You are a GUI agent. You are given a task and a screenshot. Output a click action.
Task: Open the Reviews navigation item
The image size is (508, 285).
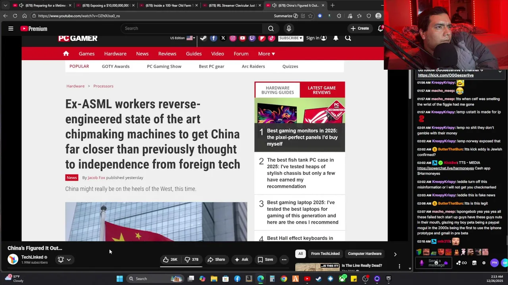tap(167, 53)
